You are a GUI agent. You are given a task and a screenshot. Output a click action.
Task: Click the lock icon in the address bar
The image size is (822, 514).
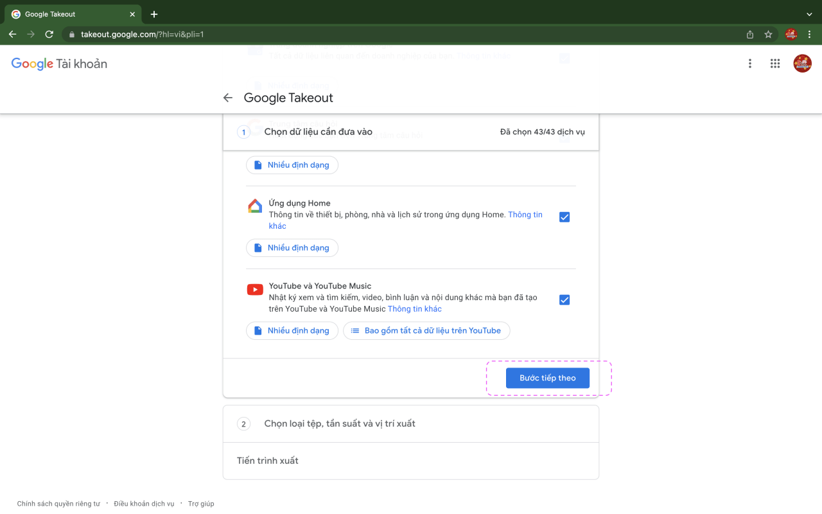pyautogui.click(x=72, y=35)
